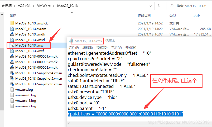Click the line usb:0.parent = "-1"
This screenshot has width=212, height=127.
(x=87, y=108)
